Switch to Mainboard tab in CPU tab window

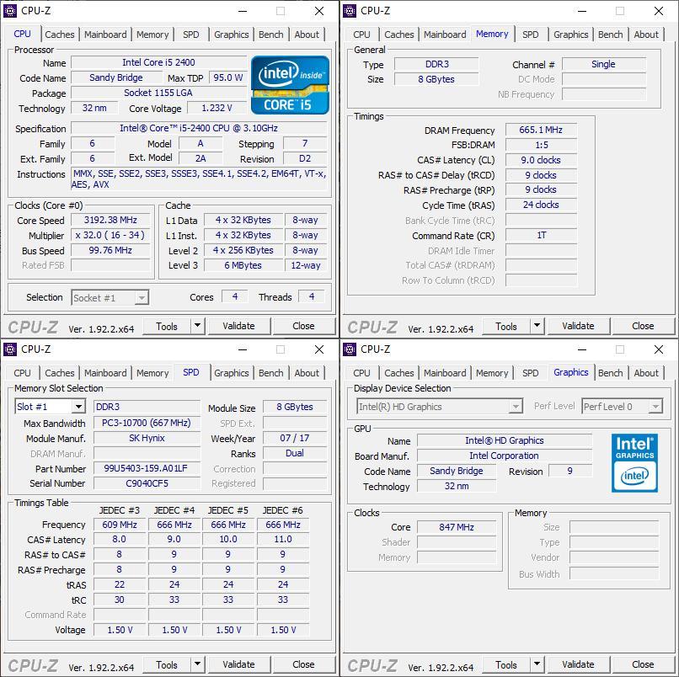click(105, 35)
